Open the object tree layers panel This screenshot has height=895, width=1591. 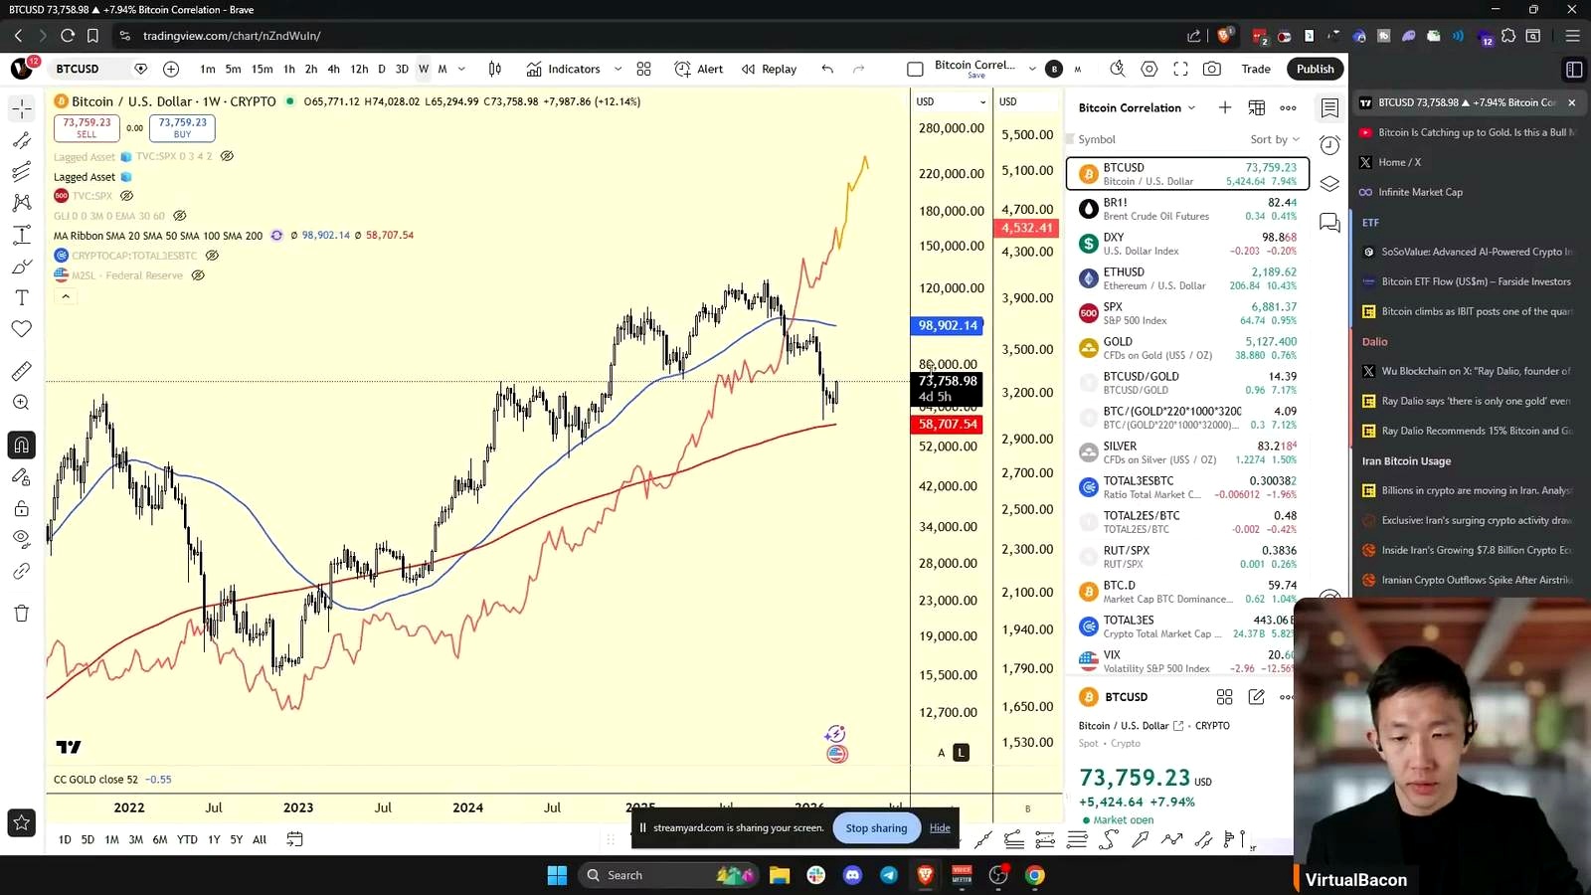(1329, 184)
